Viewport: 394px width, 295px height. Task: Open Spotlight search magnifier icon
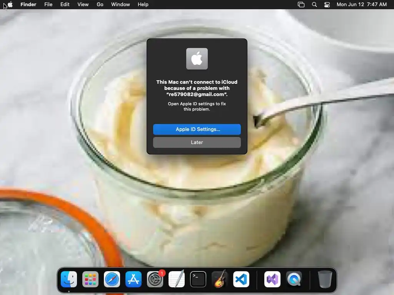[314, 5]
